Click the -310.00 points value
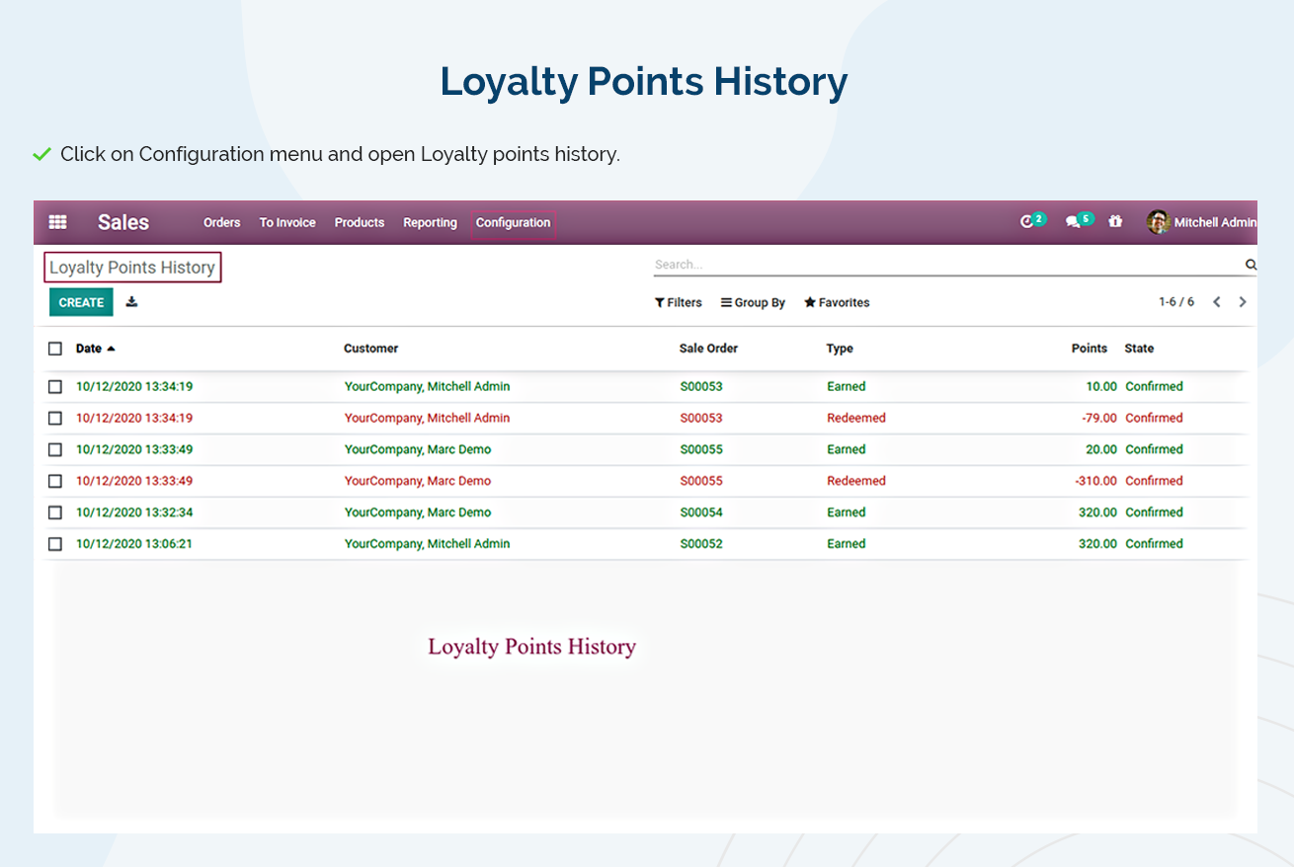Screen dimensions: 1294x867 click(1096, 482)
